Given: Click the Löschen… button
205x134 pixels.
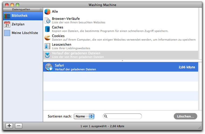Looking at the screenshot, I should [x=185, y=116].
